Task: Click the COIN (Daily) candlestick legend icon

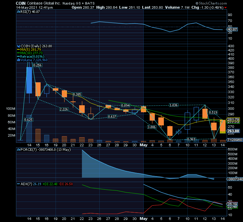Action: click(18, 46)
